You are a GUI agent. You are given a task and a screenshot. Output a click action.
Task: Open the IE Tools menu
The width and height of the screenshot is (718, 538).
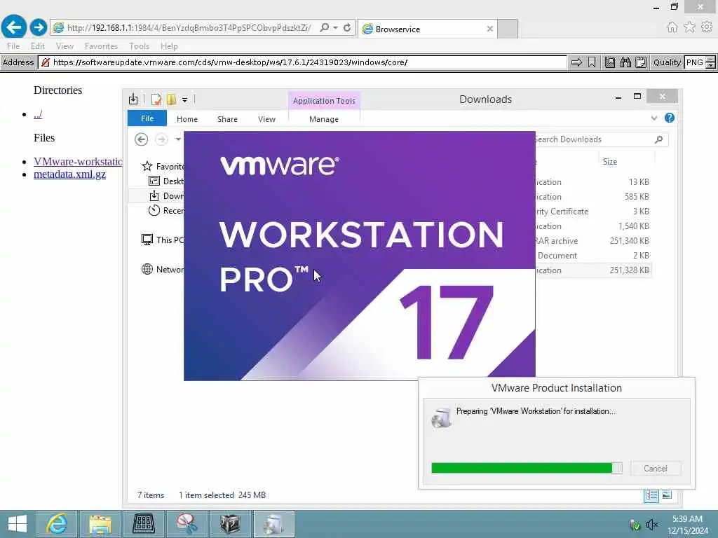point(139,46)
